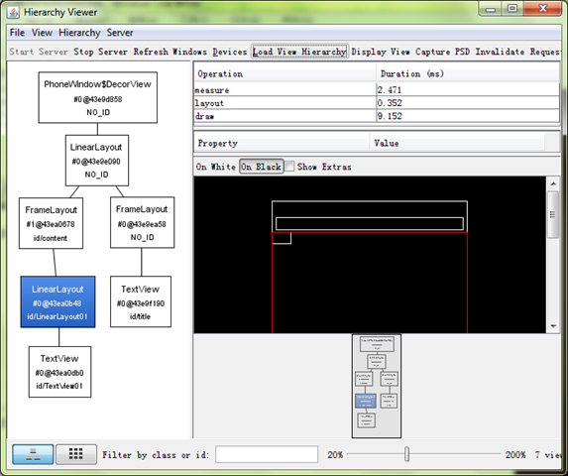Image resolution: width=568 pixels, height=476 pixels.
Task: Click the preview scrollbar up arrow
Action: (x=553, y=183)
